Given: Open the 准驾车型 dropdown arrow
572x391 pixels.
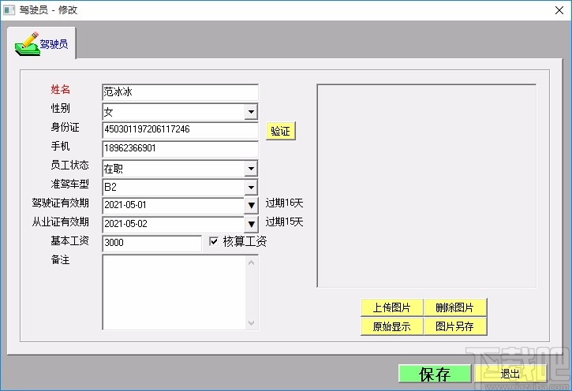Looking at the screenshot, I should tap(251, 188).
